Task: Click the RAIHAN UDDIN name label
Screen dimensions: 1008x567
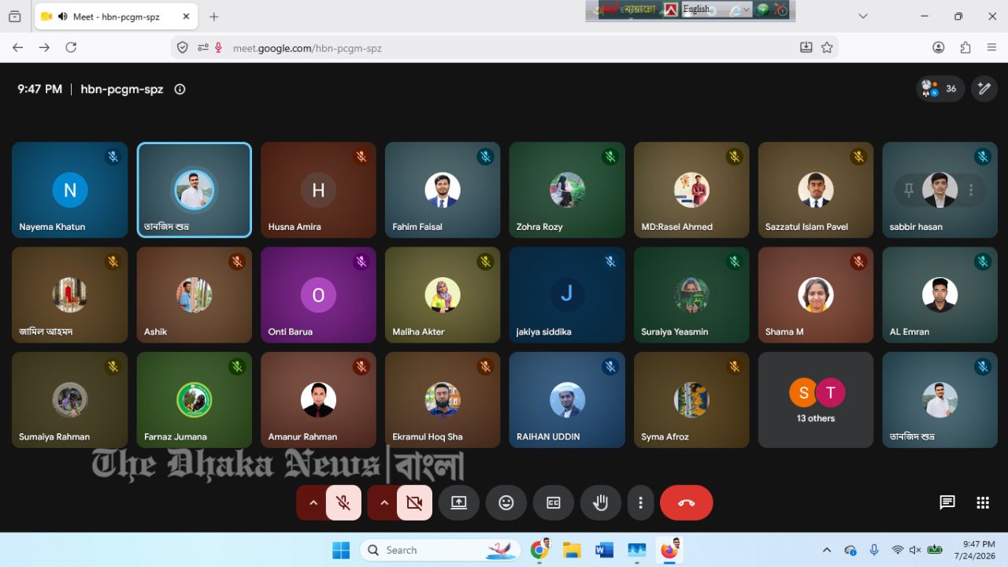Action: coord(548,436)
